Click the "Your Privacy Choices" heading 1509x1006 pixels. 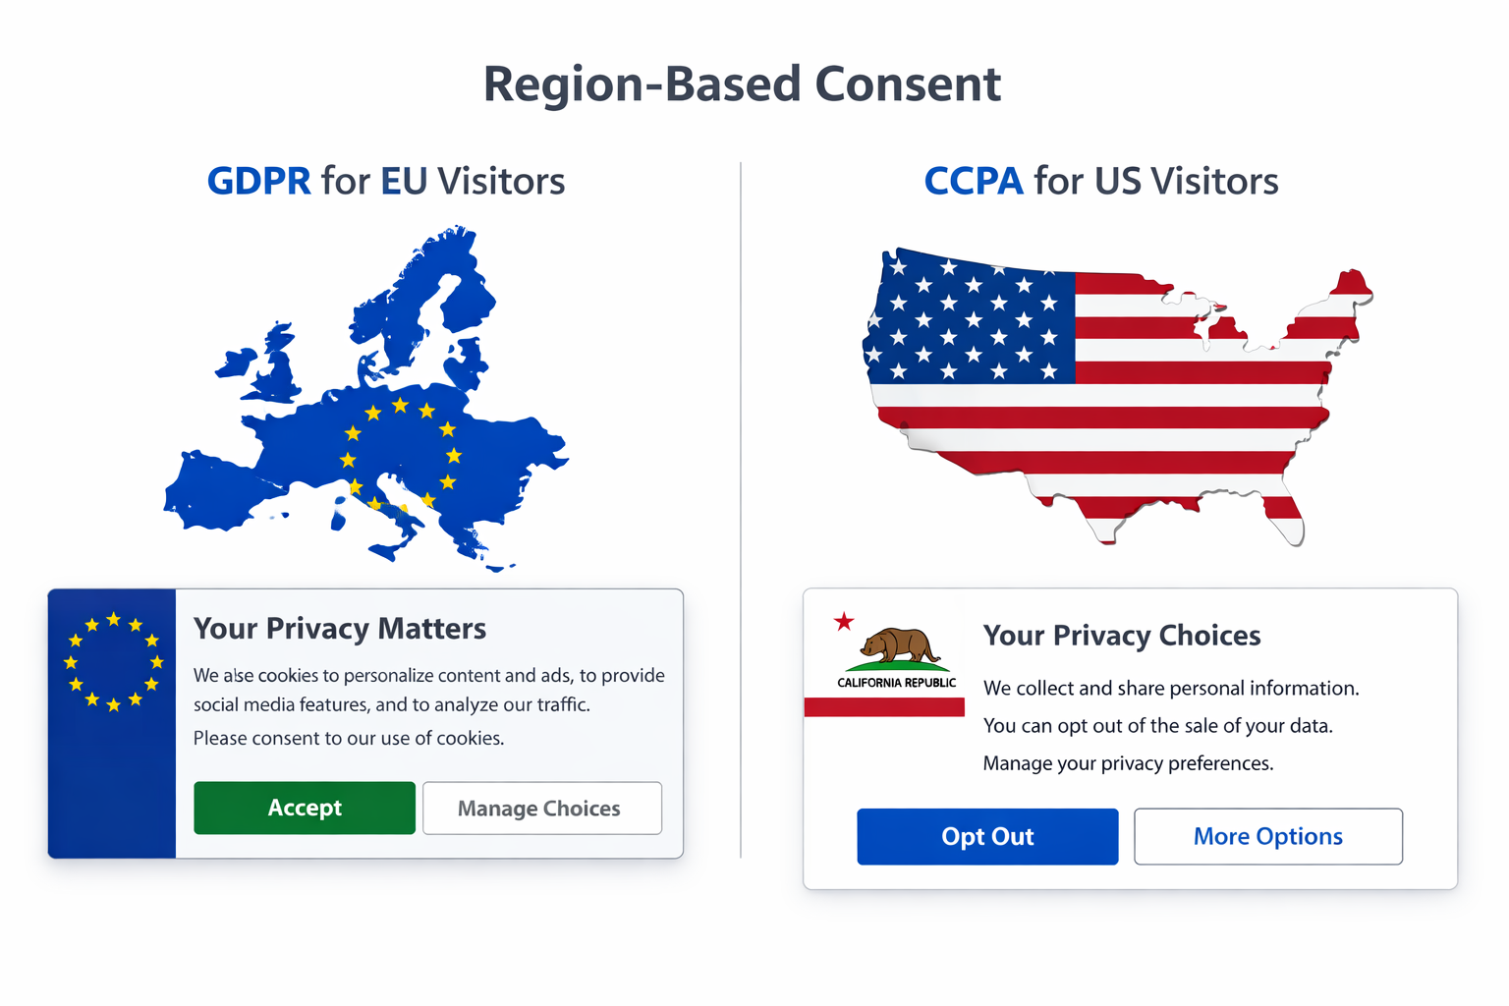[1122, 636]
